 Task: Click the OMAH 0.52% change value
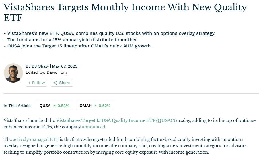(x=105, y=106)
